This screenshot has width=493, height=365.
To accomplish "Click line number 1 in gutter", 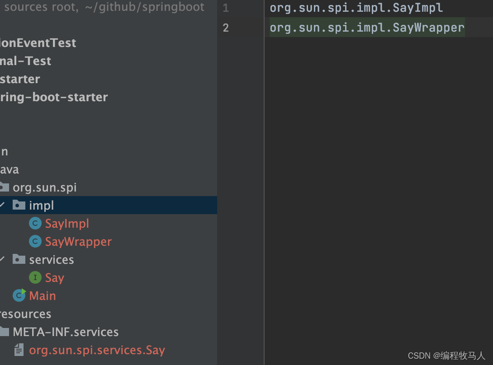I will (x=226, y=8).
